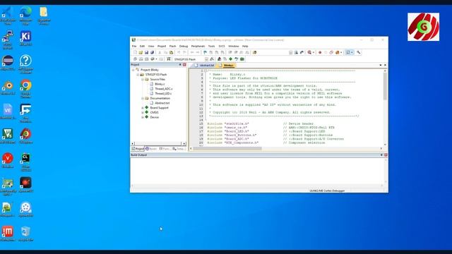Open Configuration wrench icon
Viewport: 452px width, 254px height.
click(359, 52)
